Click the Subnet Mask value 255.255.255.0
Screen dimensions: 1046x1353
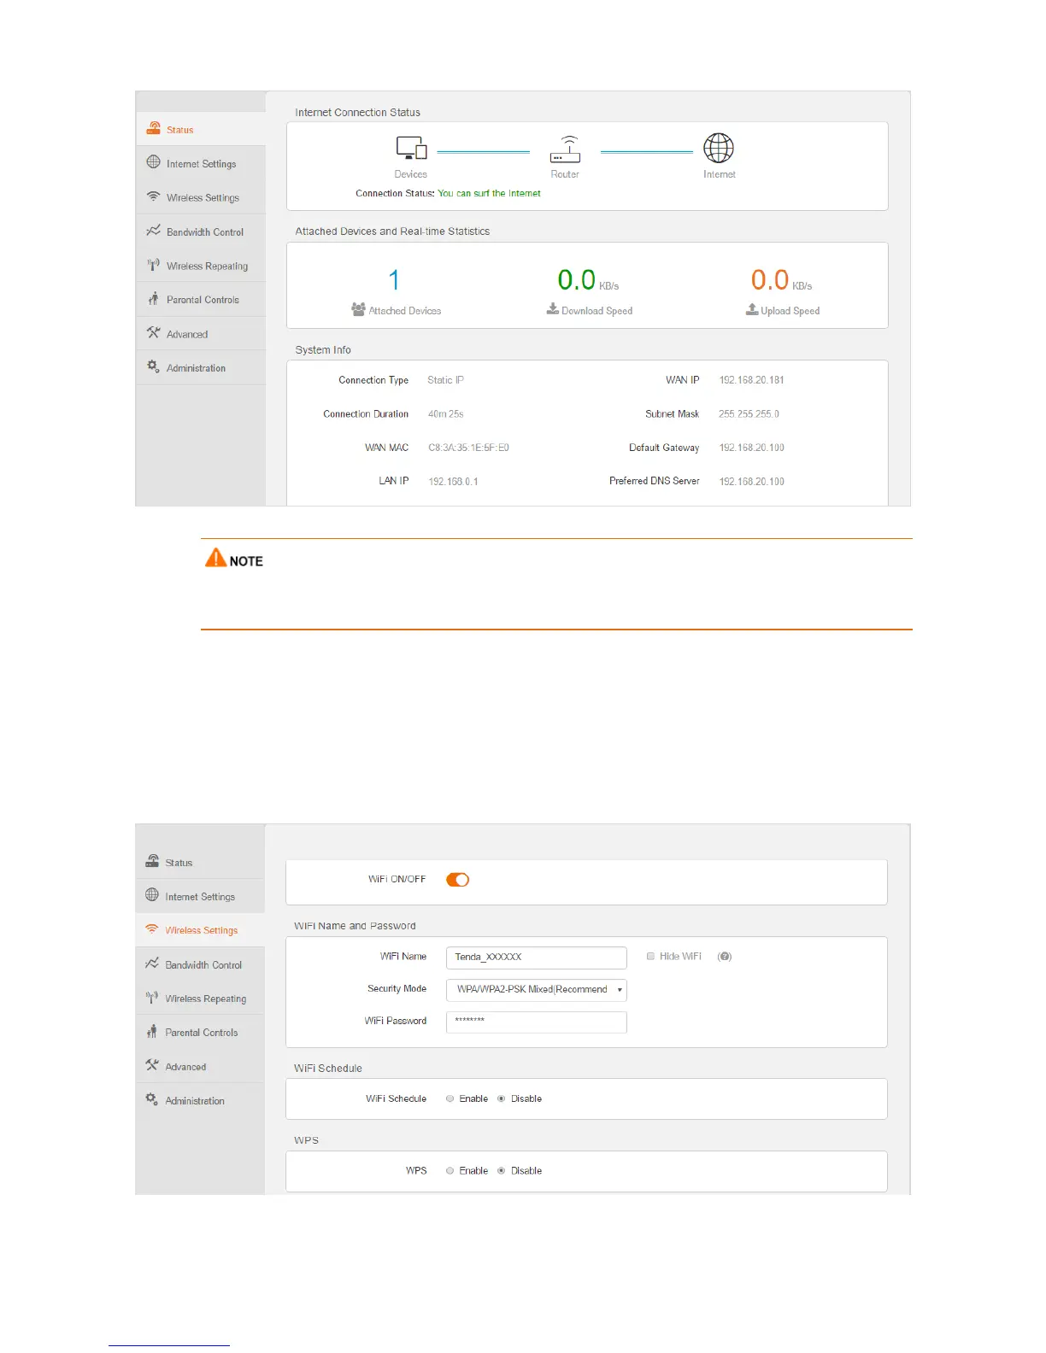[x=749, y=414]
